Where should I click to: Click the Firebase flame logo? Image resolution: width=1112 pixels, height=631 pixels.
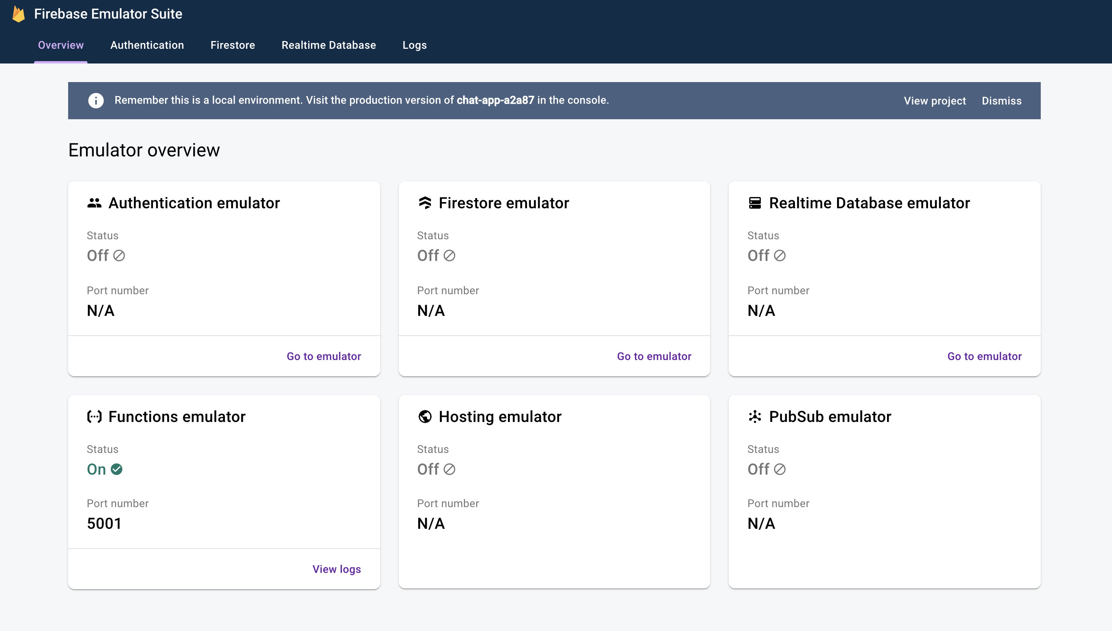click(19, 14)
